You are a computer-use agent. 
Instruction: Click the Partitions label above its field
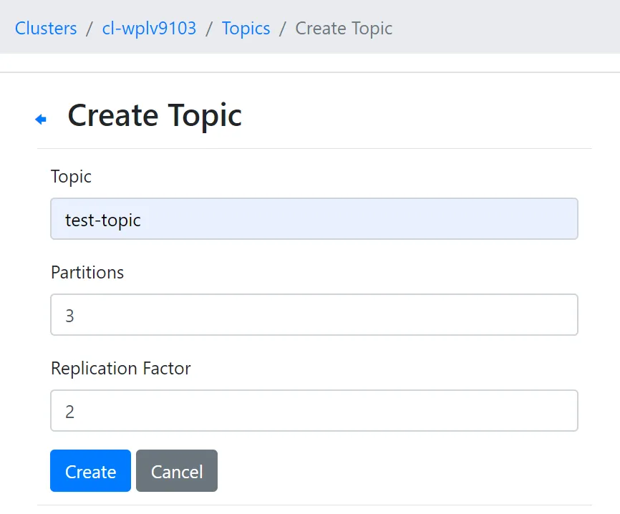click(87, 273)
